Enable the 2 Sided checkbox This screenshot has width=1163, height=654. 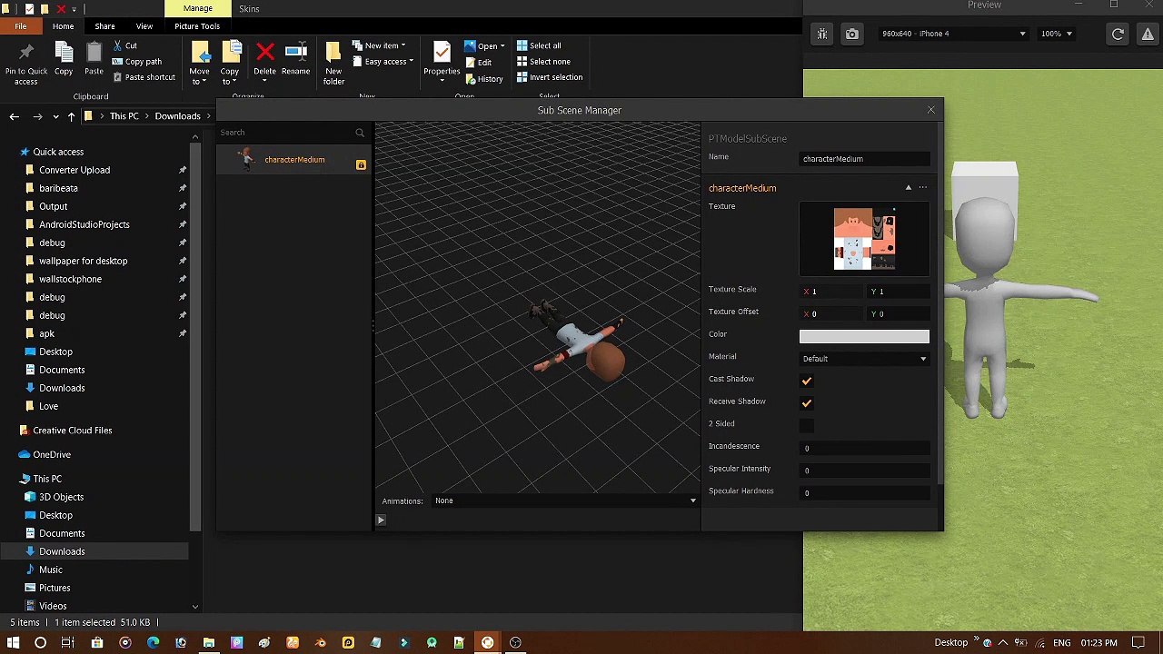[x=807, y=425]
